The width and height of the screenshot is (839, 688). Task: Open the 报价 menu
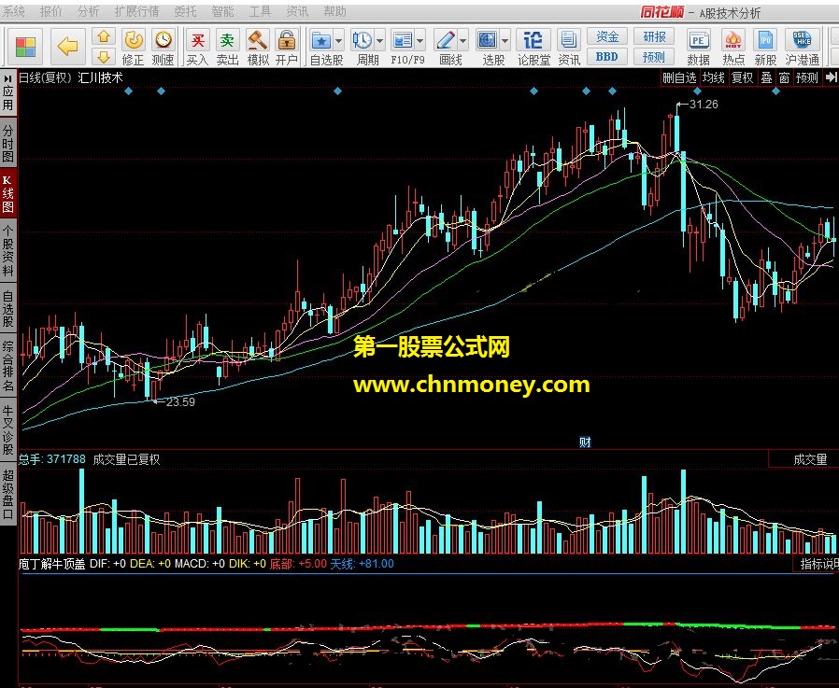50,12
